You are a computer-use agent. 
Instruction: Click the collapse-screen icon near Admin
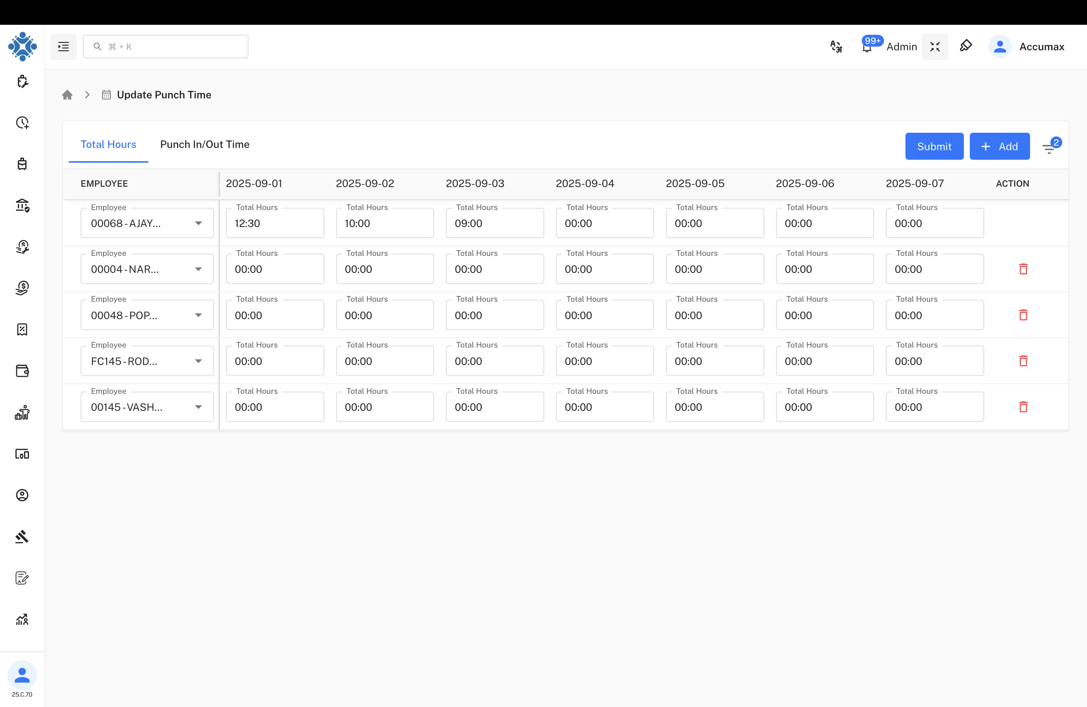(935, 46)
